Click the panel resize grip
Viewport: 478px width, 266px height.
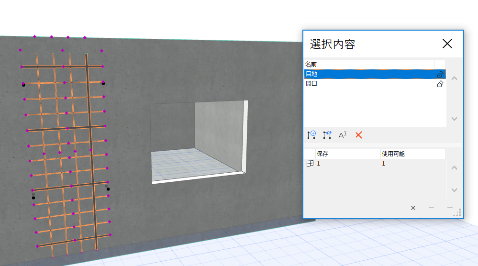(x=458, y=213)
